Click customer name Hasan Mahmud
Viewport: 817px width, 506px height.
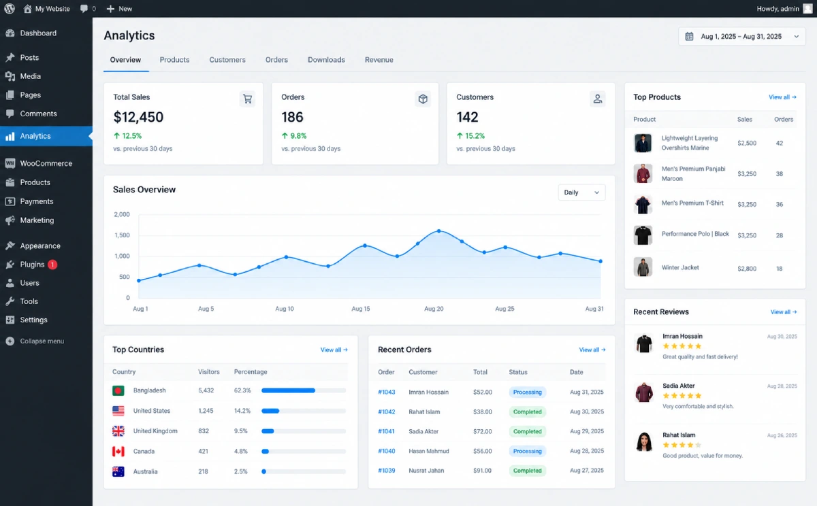[428, 451]
